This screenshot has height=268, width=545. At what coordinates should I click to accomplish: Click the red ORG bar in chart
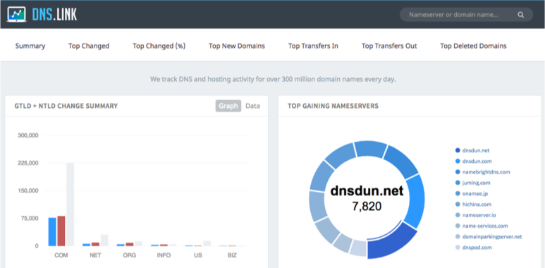(130, 244)
